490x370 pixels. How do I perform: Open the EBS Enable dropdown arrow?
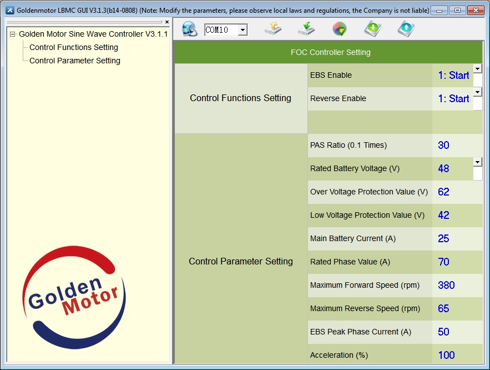(477, 68)
